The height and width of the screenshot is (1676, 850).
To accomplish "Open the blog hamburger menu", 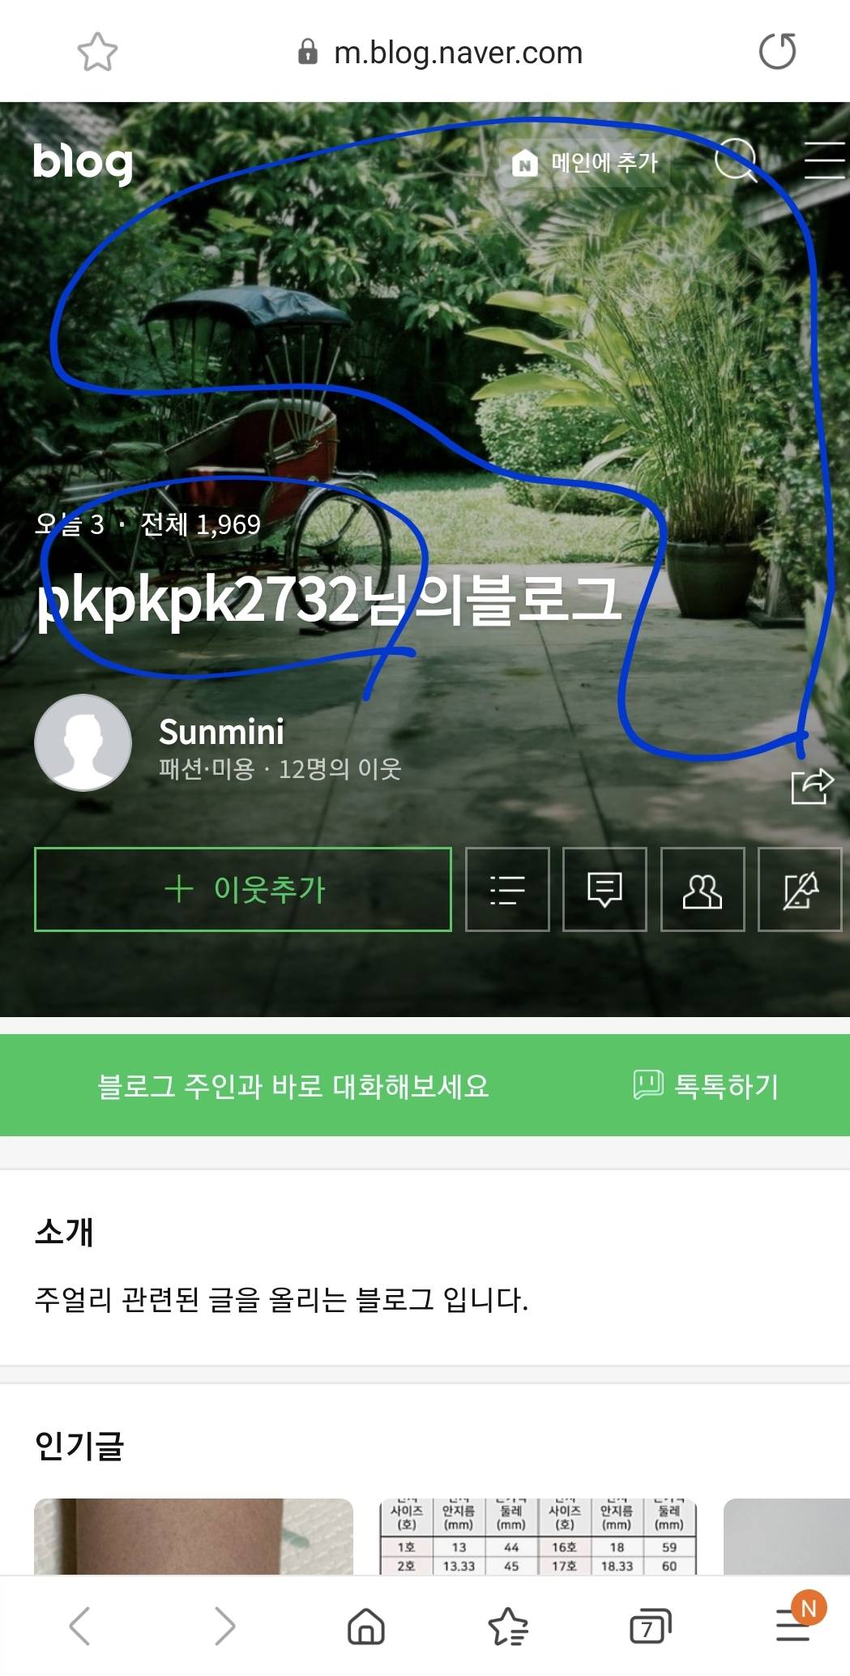I will [824, 160].
